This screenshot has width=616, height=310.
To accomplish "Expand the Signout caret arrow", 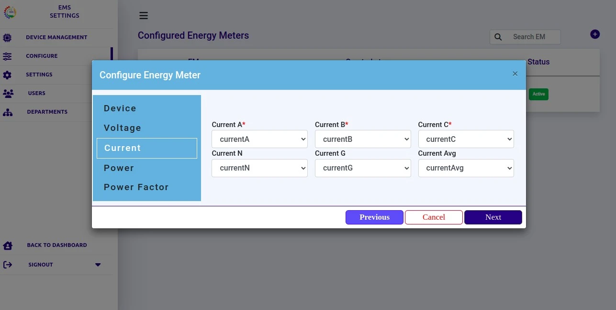I will [x=98, y=265].
